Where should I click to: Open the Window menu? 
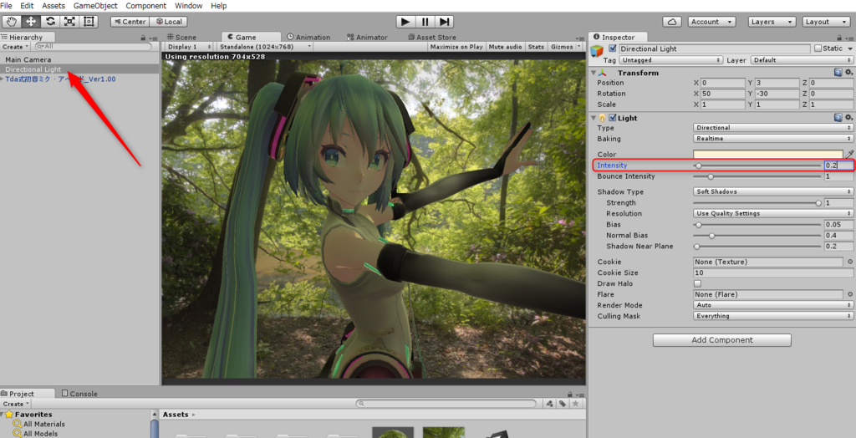[x=189, y=6]
